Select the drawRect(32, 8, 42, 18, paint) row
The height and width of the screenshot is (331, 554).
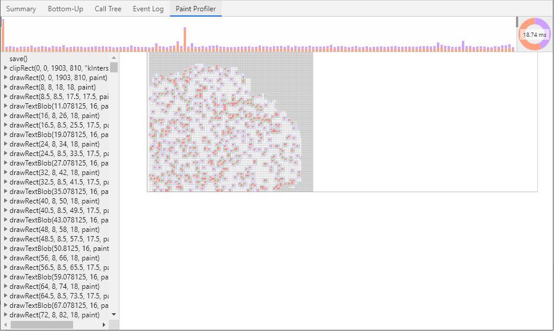click(x=54, y=173)
